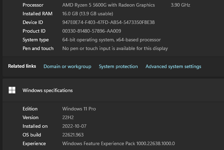The image size is (224, 150).
Task: Select the Experience label
Action: pos(34,144)
